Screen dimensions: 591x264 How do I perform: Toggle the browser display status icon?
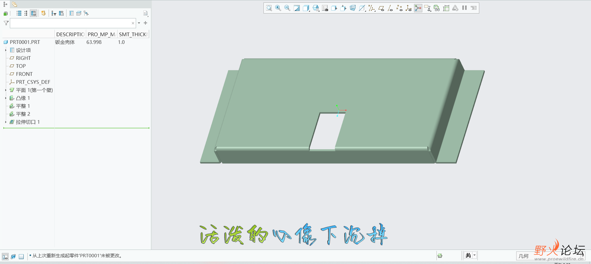coord(13,257)
